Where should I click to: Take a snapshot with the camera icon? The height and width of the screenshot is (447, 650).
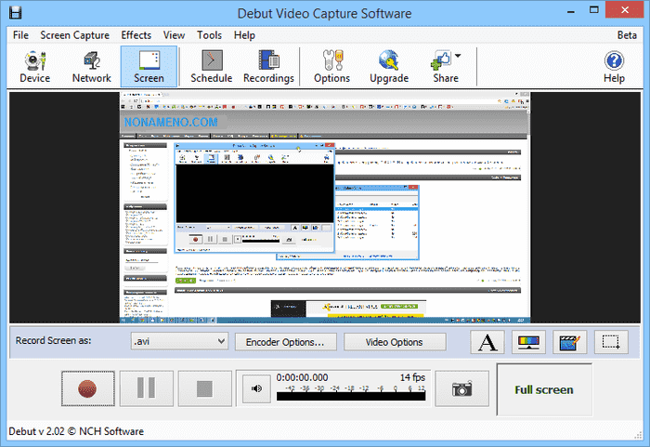click(x=461, y=389)
